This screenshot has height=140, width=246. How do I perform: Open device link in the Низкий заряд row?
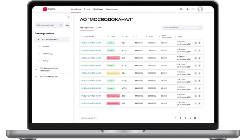91,73
